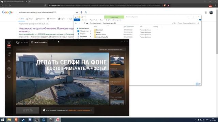The image size is (218, 122).
Task: Open Google on-screen keyboard icon
Action: coord(77,13)
